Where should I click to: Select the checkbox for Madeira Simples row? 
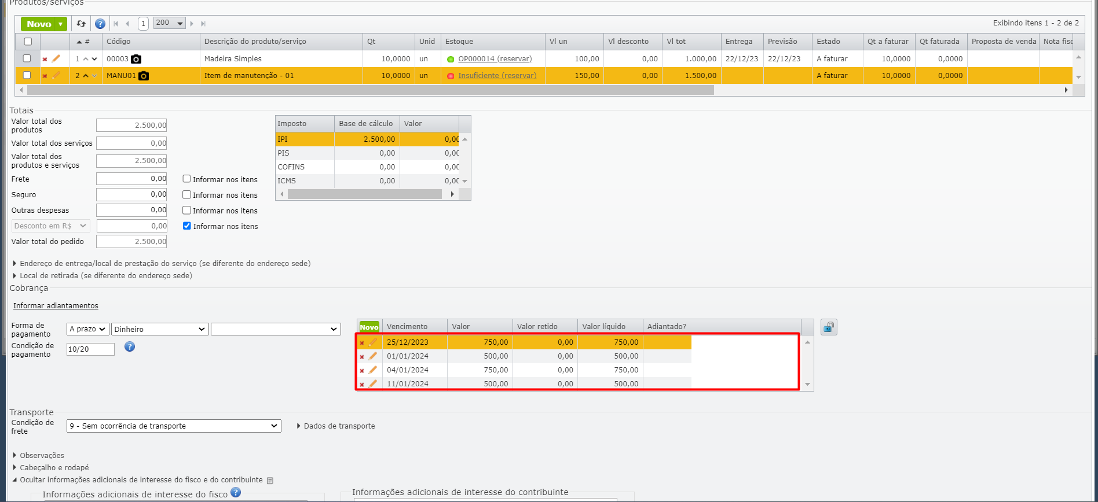coord(27,58)
